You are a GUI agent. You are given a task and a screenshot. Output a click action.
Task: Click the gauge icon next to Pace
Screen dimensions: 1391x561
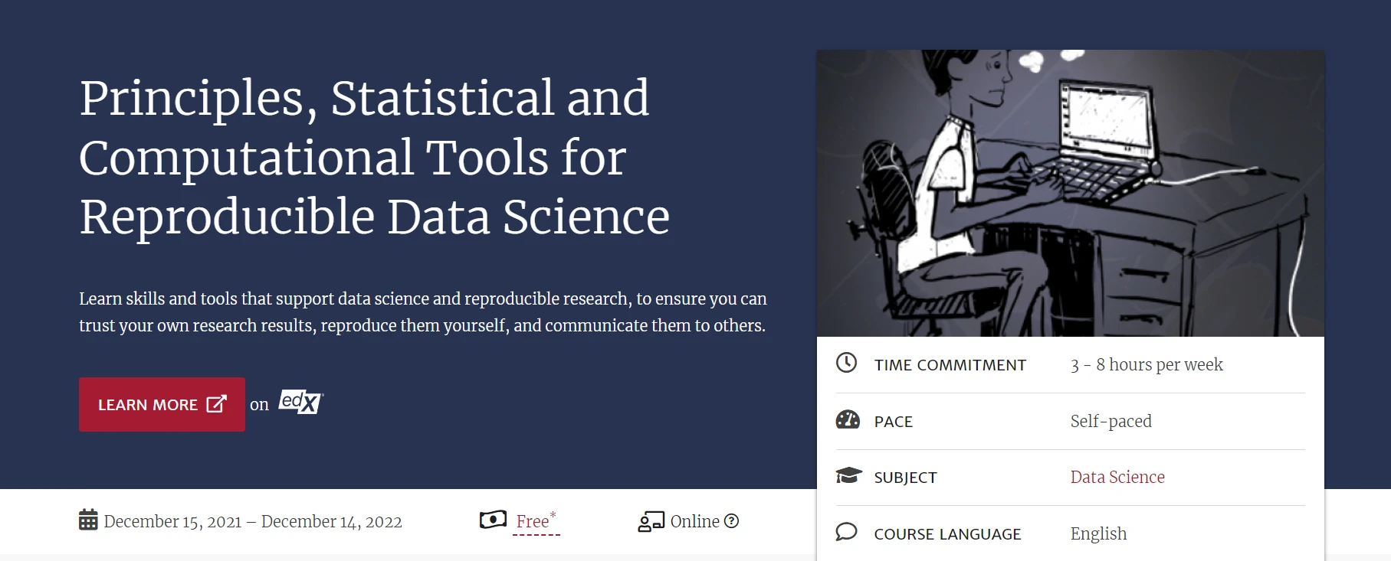coord(848,419)
